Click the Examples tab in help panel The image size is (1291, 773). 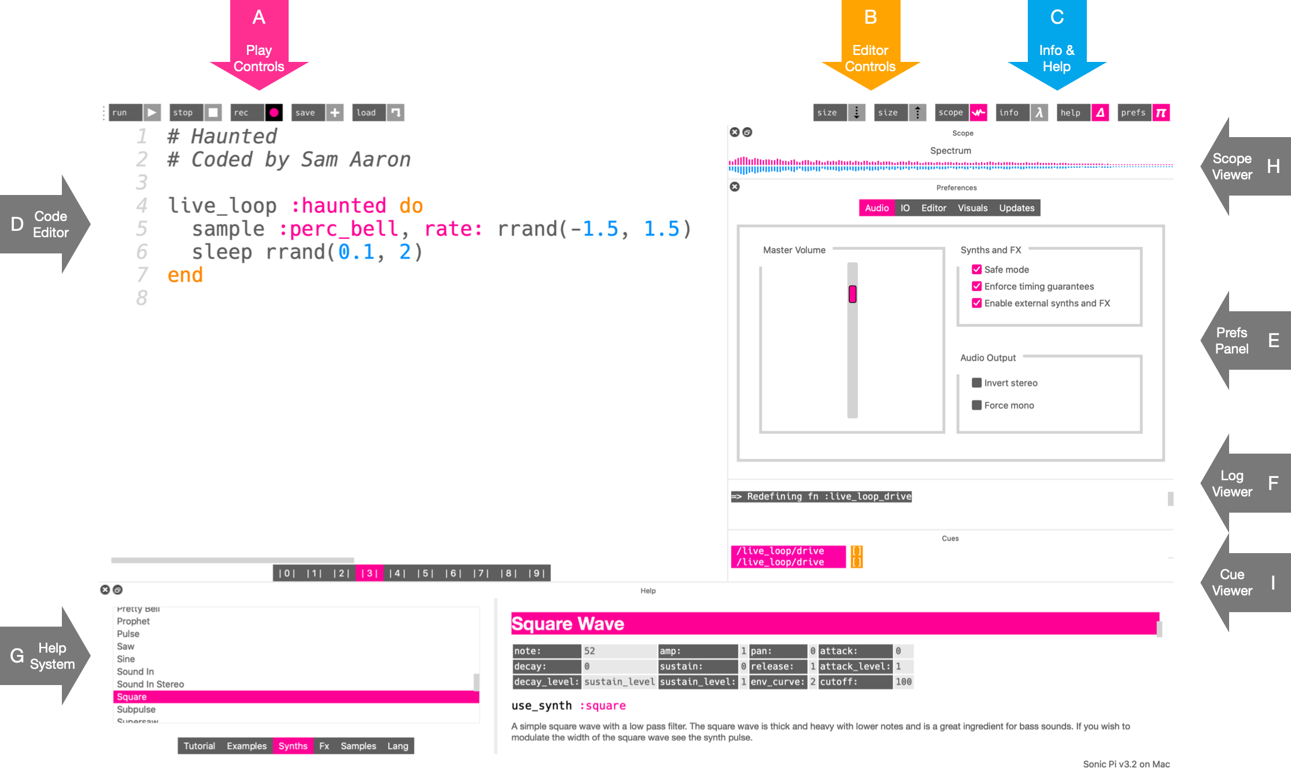[x=248, y=747]
